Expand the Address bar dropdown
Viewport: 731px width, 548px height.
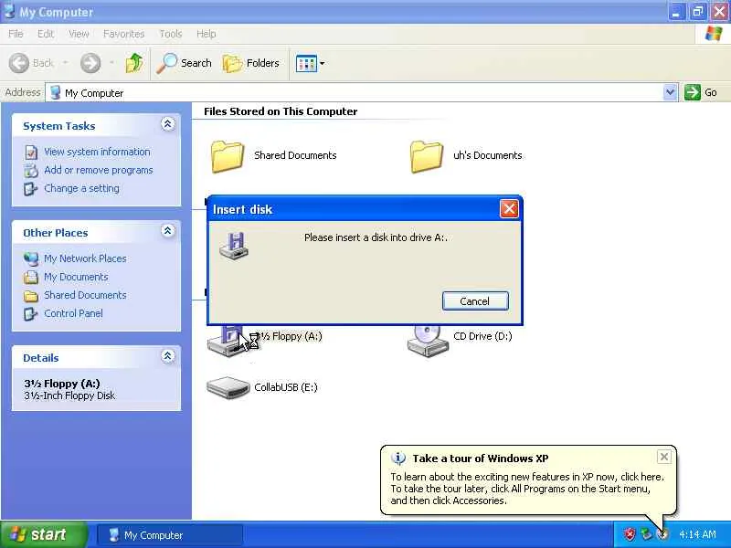(x=670, y=92)
